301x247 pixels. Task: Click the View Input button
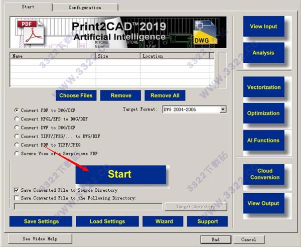pyautogui.click(x=263, y=26)
